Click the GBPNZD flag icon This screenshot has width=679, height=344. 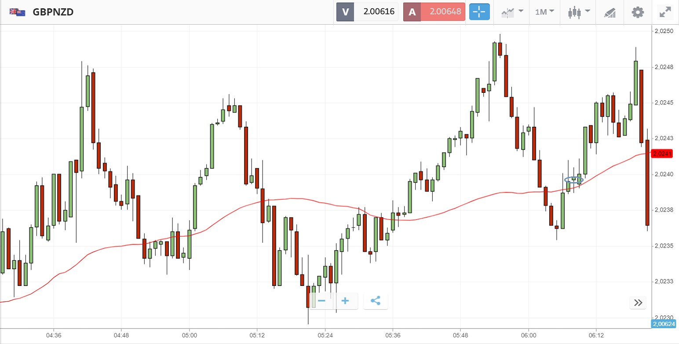[x=17, y=12]
